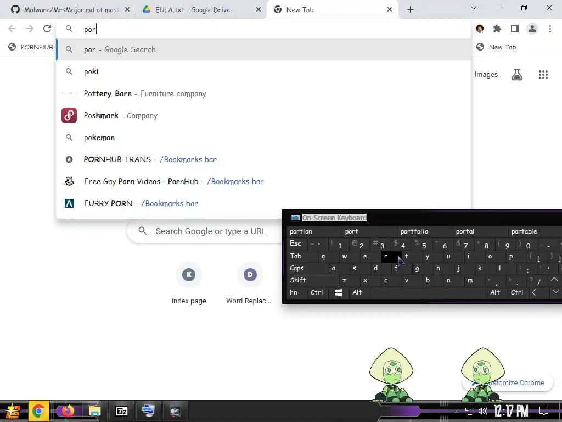Pick the 'portal' keyboard prediction

tap(480, 231)
